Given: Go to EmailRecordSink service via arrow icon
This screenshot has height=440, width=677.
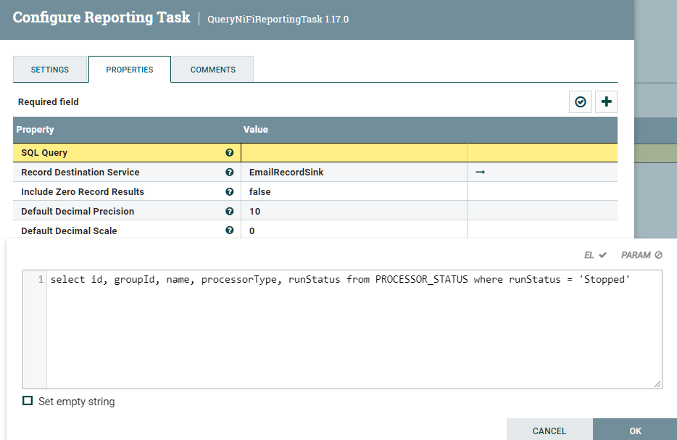Looking at the screenshot, I should (480, 173).
